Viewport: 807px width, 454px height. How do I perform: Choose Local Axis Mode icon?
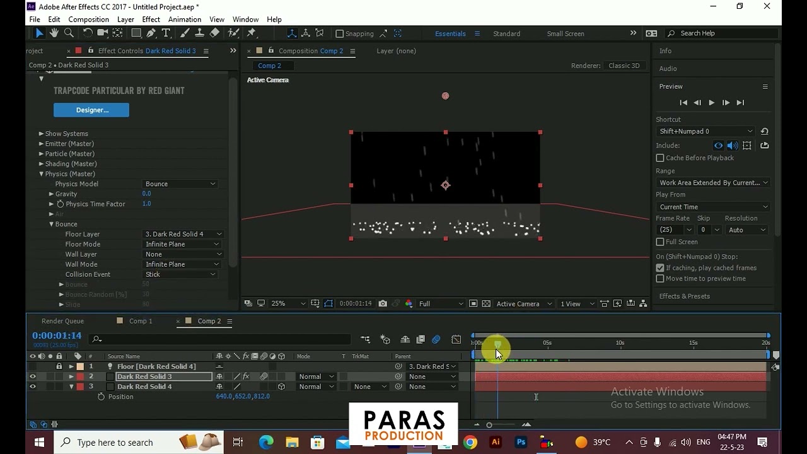(292, 33)
